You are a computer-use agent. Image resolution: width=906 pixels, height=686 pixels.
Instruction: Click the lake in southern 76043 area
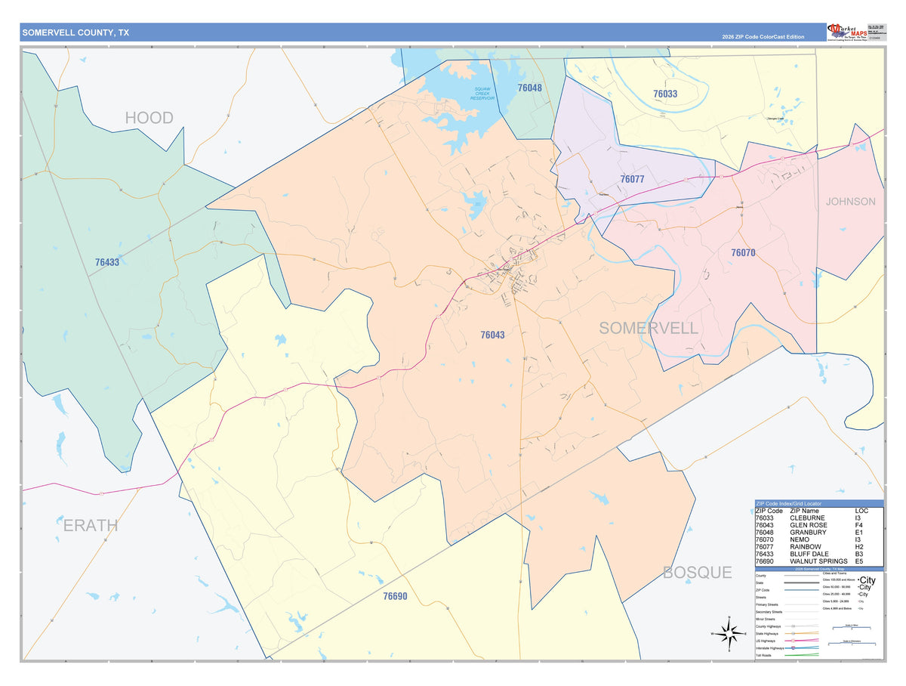point(599,499)
